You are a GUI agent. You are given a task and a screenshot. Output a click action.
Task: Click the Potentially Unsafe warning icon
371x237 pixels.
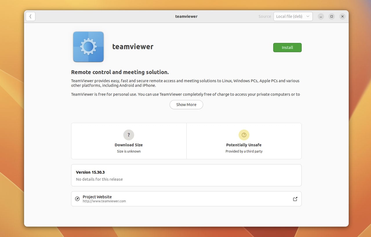pos(244,135)
